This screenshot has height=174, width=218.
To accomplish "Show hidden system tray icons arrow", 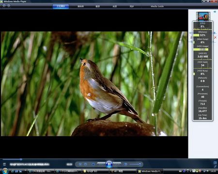I will [190, 171].
